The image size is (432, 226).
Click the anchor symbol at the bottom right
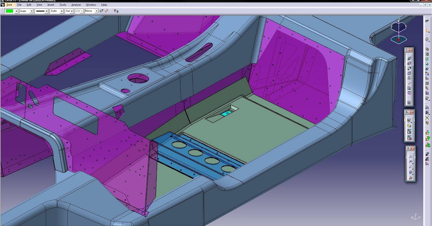point(415,217)
